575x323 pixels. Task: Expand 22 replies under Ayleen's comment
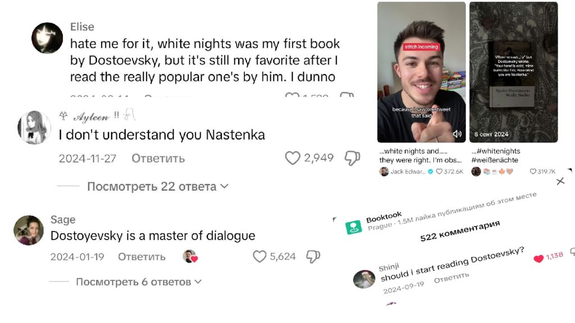pyautogui.click(x=158, y=186)
